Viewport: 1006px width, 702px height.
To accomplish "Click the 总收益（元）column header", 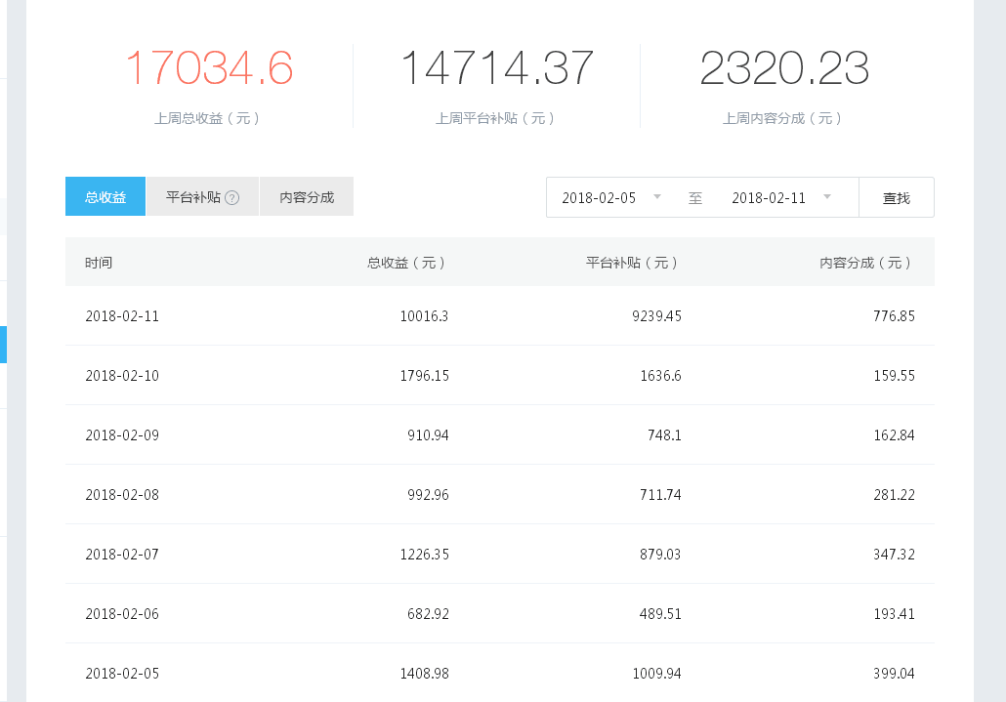I will (x=407, y=263).
